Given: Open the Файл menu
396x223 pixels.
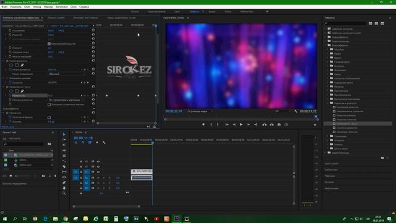Looking at the screenshot, I should pos(4,7).
